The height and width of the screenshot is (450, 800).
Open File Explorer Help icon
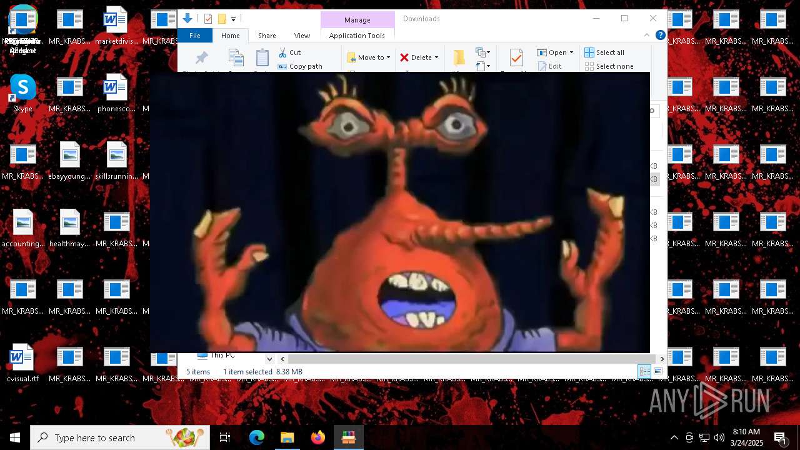click(660, 36)
